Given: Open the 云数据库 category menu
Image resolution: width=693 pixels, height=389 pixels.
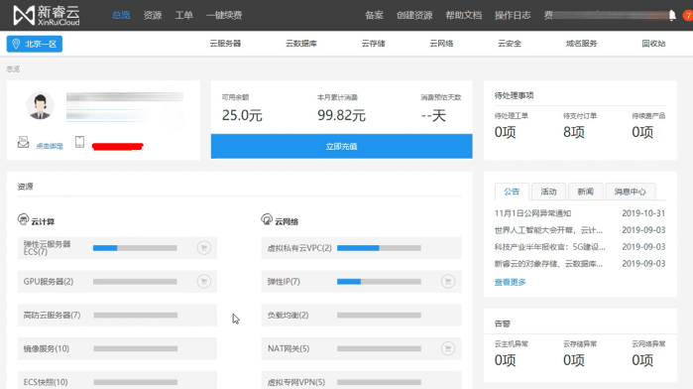Looking at the screenshot, I should point(301,44).
